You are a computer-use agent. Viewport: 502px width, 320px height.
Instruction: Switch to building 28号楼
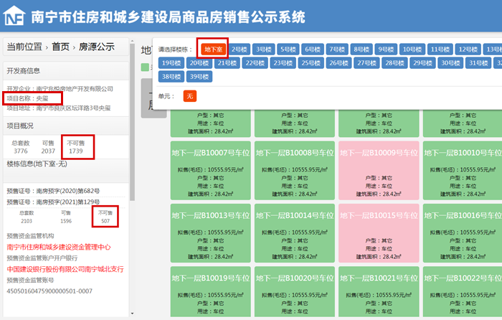[x=394, y=63]
